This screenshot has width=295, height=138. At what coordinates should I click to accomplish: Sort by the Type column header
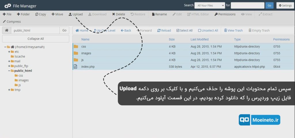(x=237, y=39)
